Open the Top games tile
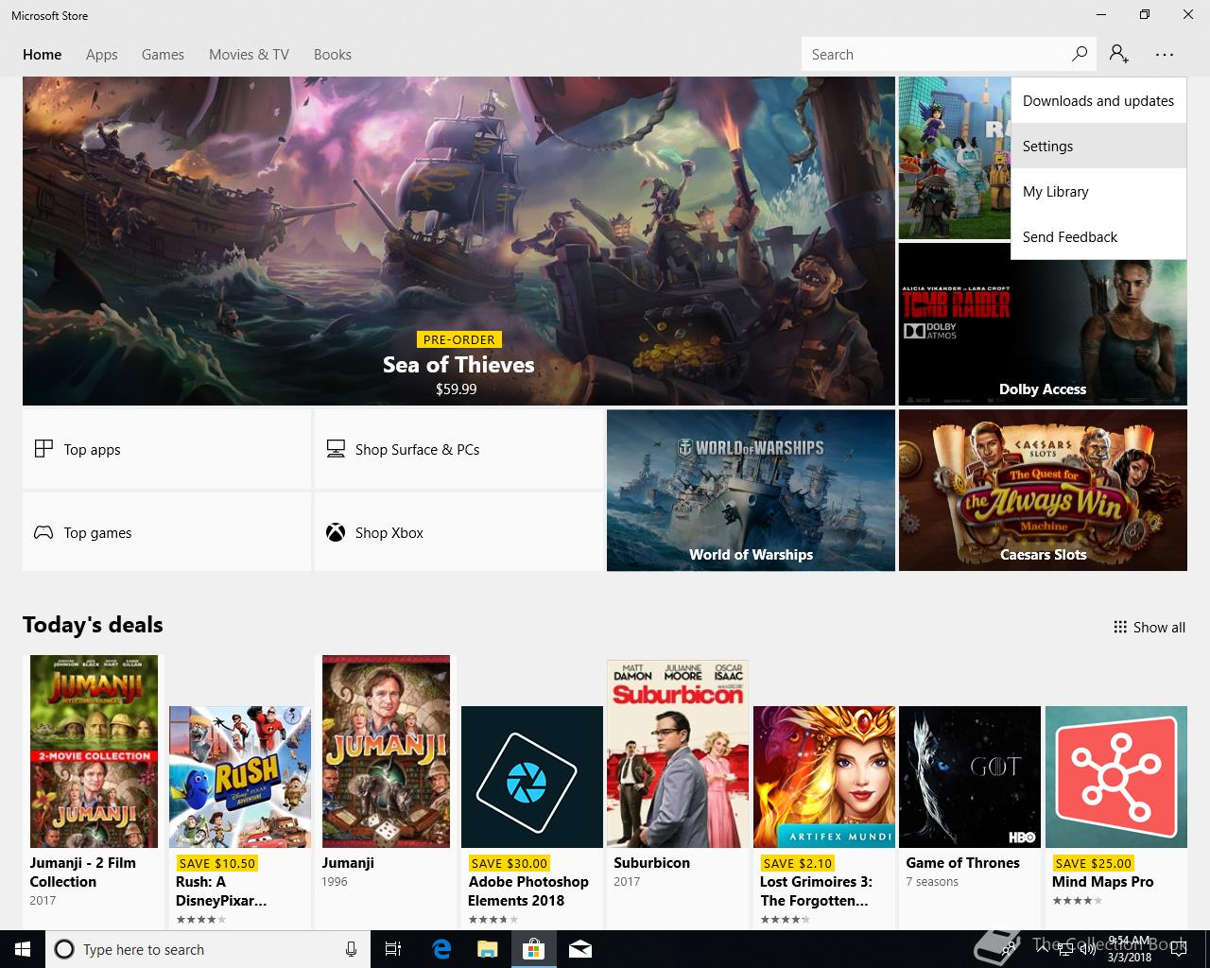 click(x=166, y=532)
